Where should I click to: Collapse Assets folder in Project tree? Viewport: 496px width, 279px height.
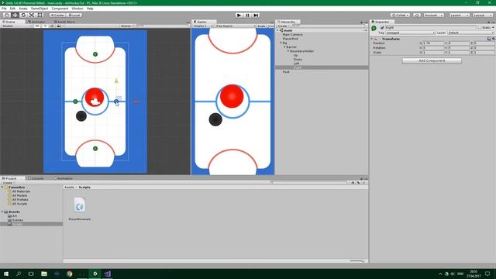tap(2, 212)
